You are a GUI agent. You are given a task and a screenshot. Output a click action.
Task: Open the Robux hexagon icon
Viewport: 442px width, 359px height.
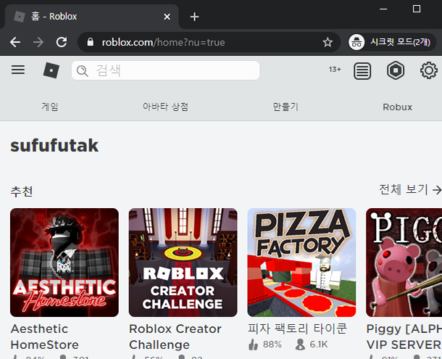click(396, 70)
